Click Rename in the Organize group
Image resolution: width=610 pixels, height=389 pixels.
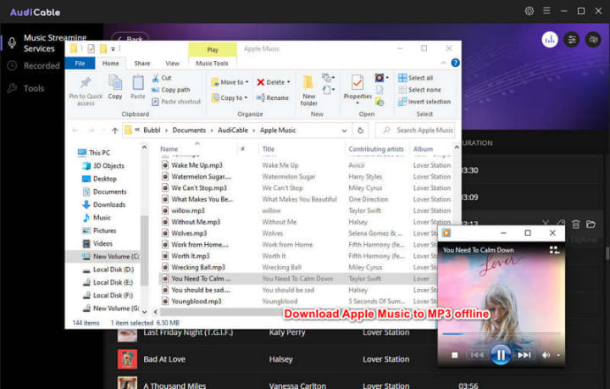(273, 97)
